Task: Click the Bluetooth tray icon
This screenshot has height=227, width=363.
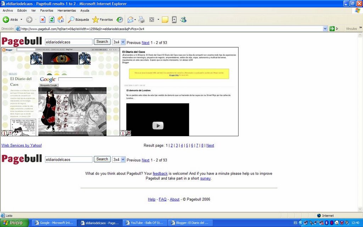Action: pos(326,223)
